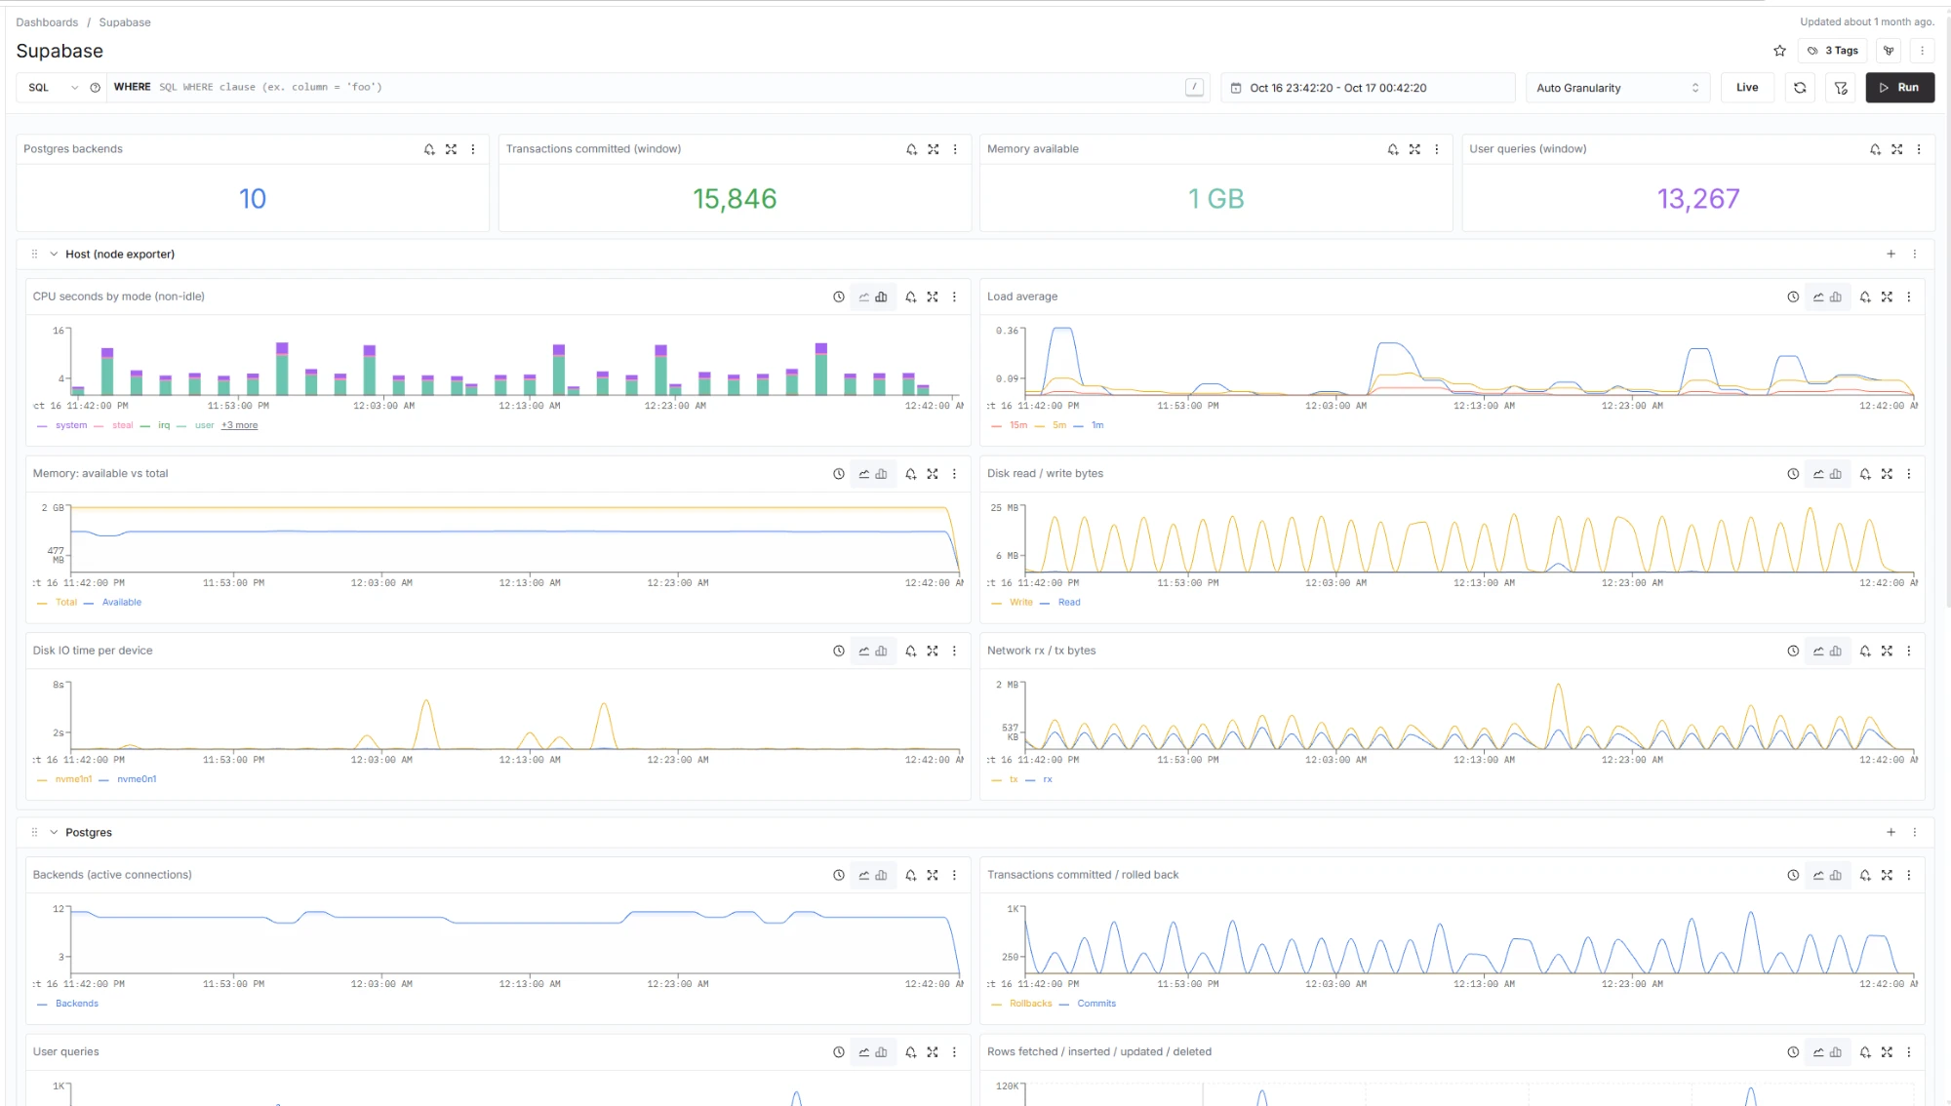The width and height of the screenshot is (1951, 1106).
Task: Switch Disk read / write bytes to bar view
Action: 1835,474
